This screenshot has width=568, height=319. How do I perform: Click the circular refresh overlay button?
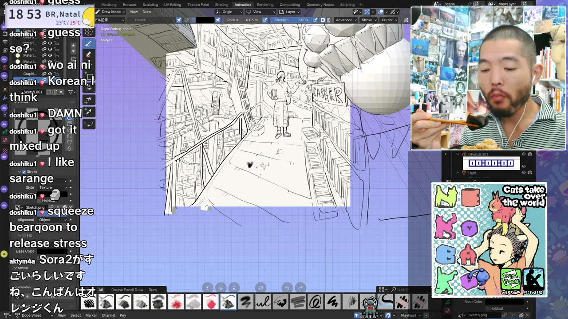click(260, 288)
